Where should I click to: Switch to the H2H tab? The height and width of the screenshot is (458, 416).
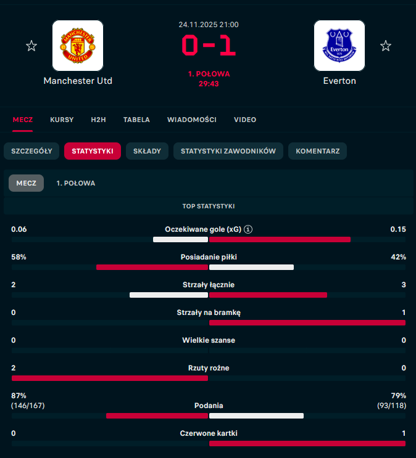pyautogui.click(x=98, y=120)
